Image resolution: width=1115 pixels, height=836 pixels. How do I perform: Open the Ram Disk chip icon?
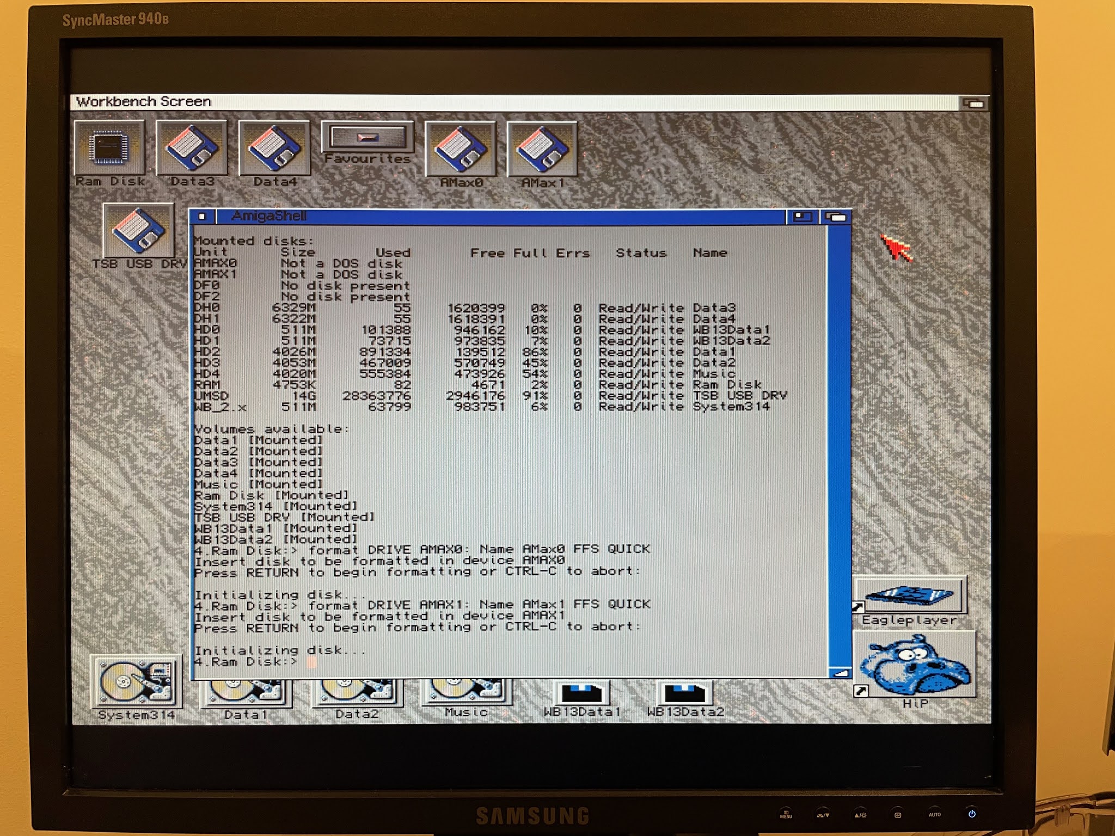109,147
